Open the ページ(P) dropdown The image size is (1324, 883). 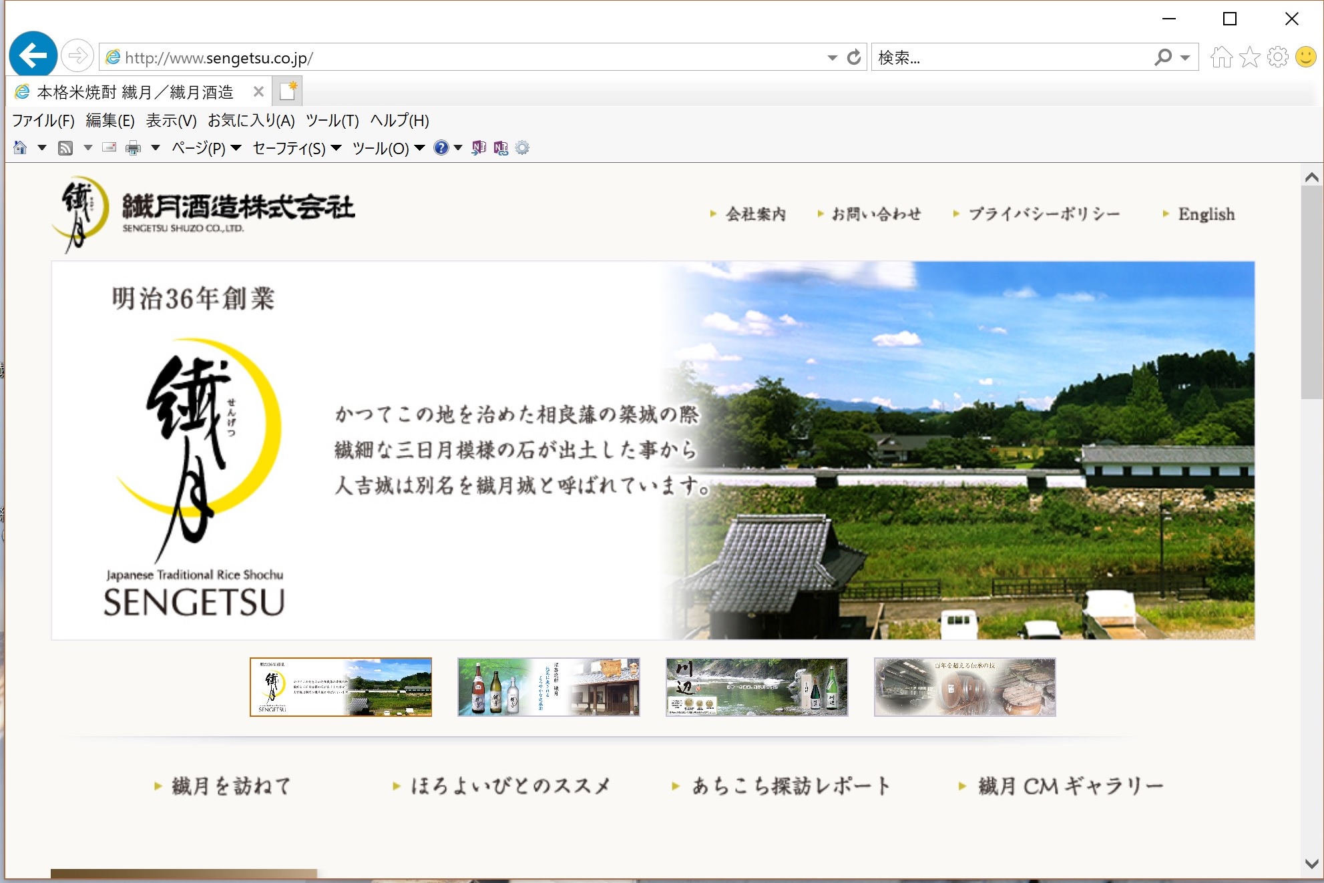(x=206, y=148)
